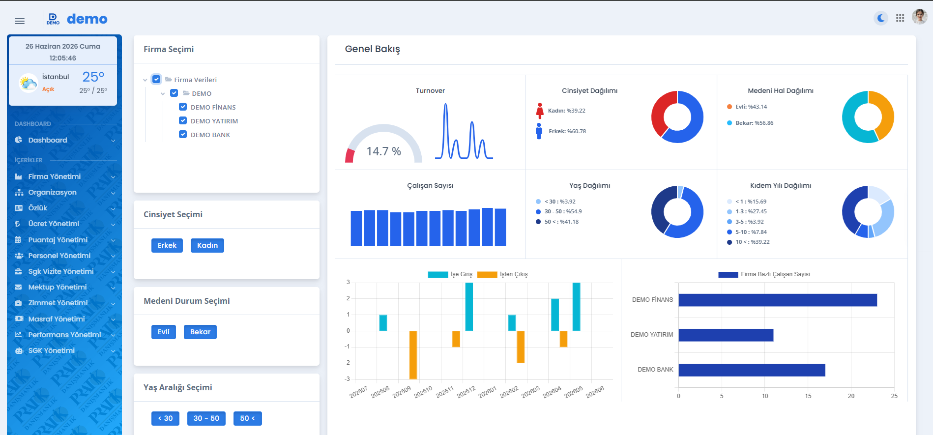
Task: Select the 30 - 50 age button
Action: pyautogui.click(x=206, y=418)
